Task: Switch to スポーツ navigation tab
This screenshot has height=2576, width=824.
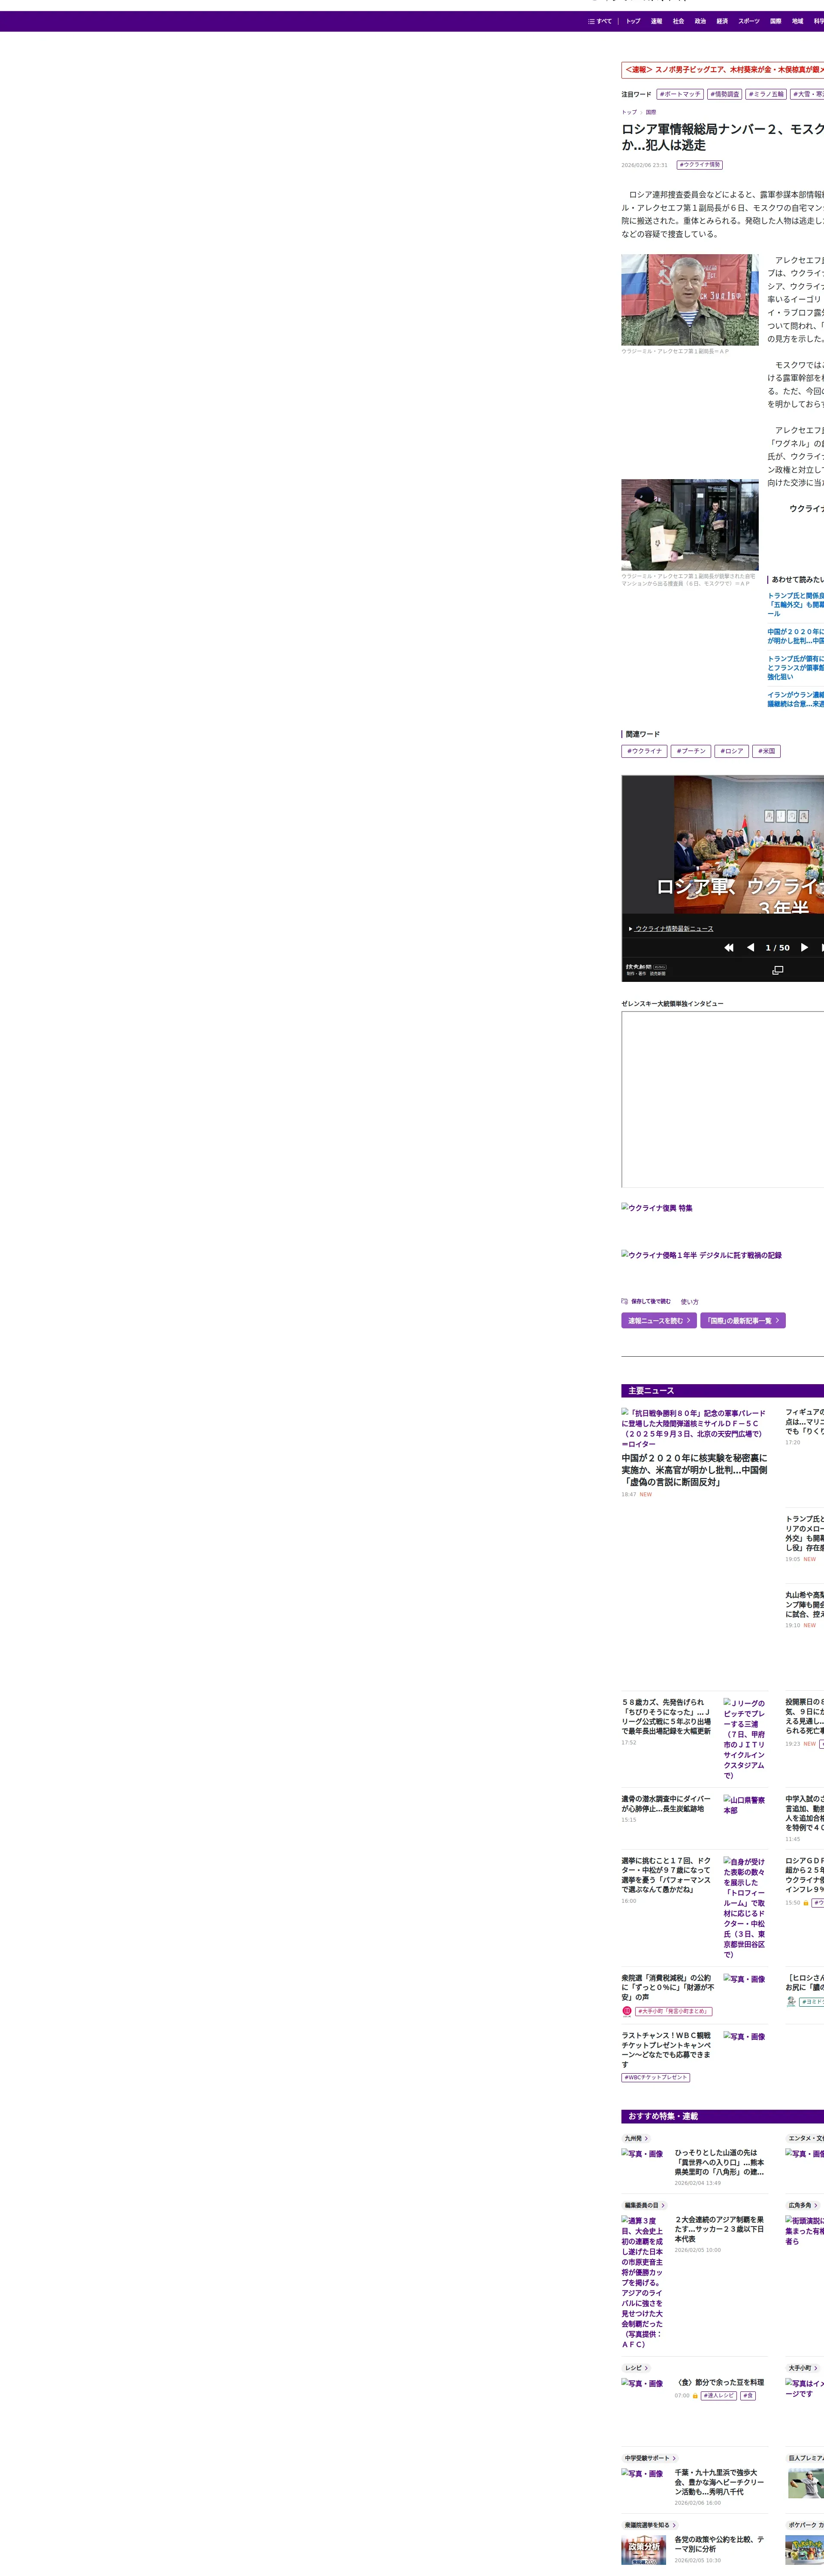Action: [x=749, y=21]
